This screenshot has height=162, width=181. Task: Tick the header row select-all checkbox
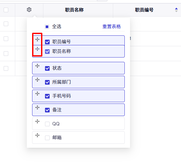click(x=6, y=10)
